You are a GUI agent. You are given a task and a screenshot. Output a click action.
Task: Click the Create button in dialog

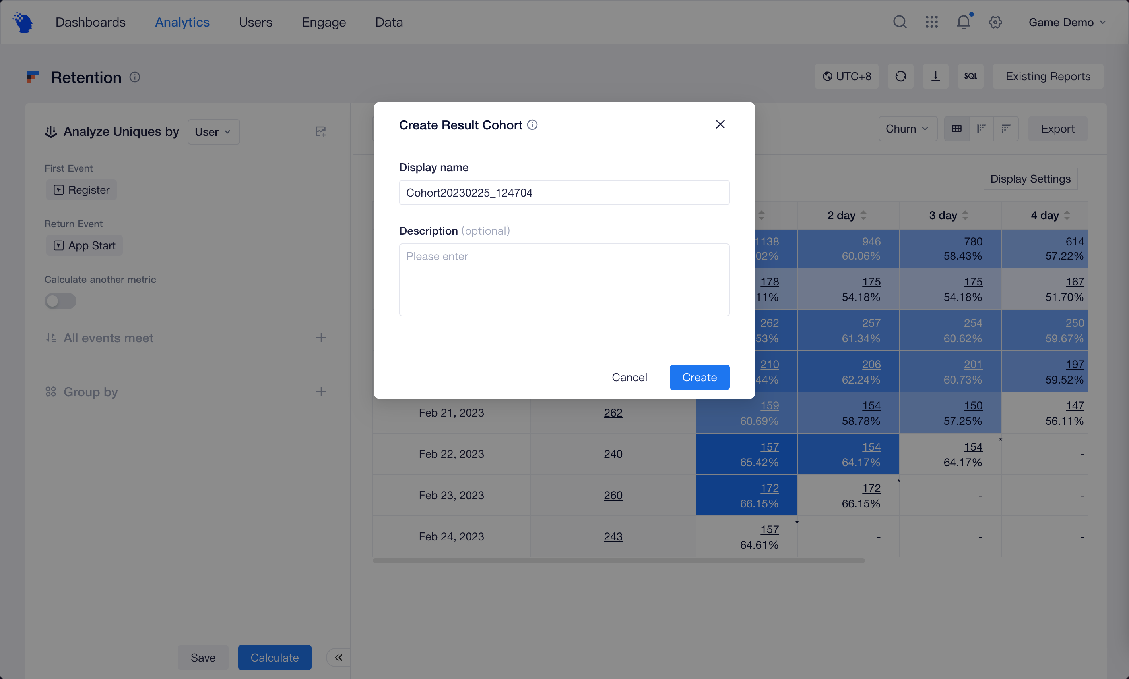point(699,377)
